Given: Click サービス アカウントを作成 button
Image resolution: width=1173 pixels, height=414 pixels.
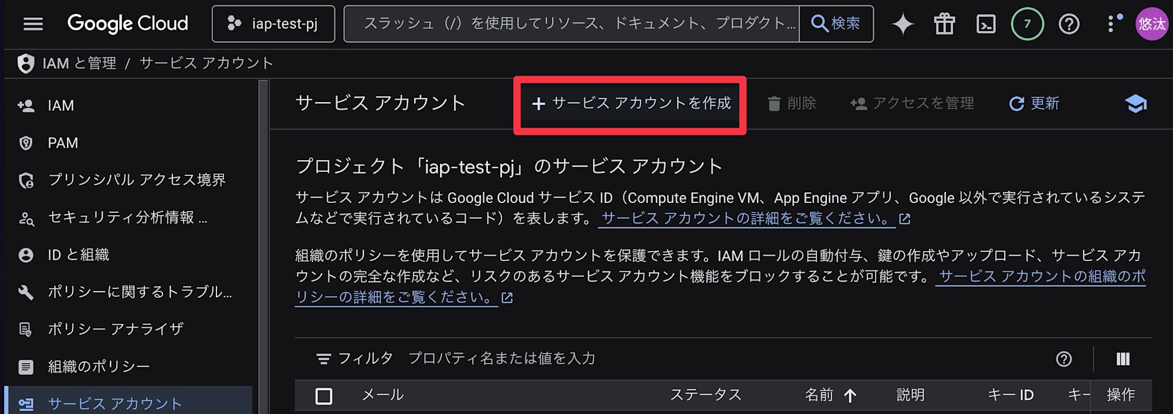Looking at the screenshot, I should coord(631,104).
